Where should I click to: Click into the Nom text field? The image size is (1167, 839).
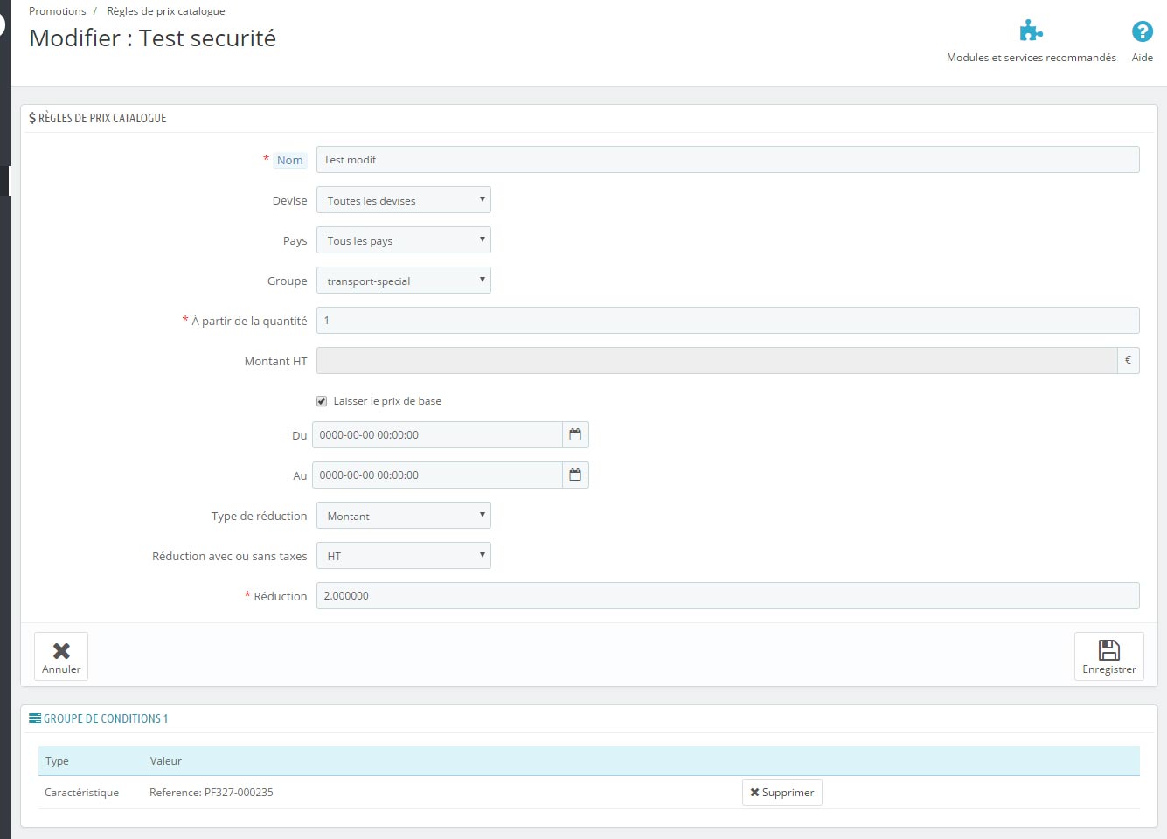727,160
